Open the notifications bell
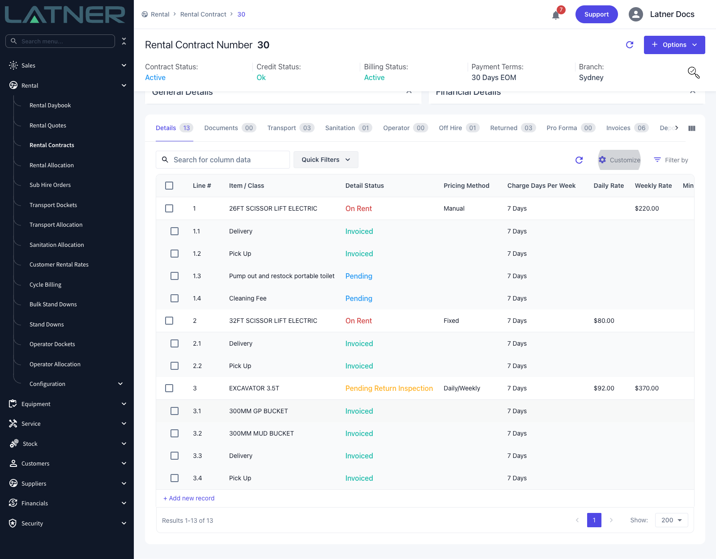This screenshot has width=716, height=559. 556,15
